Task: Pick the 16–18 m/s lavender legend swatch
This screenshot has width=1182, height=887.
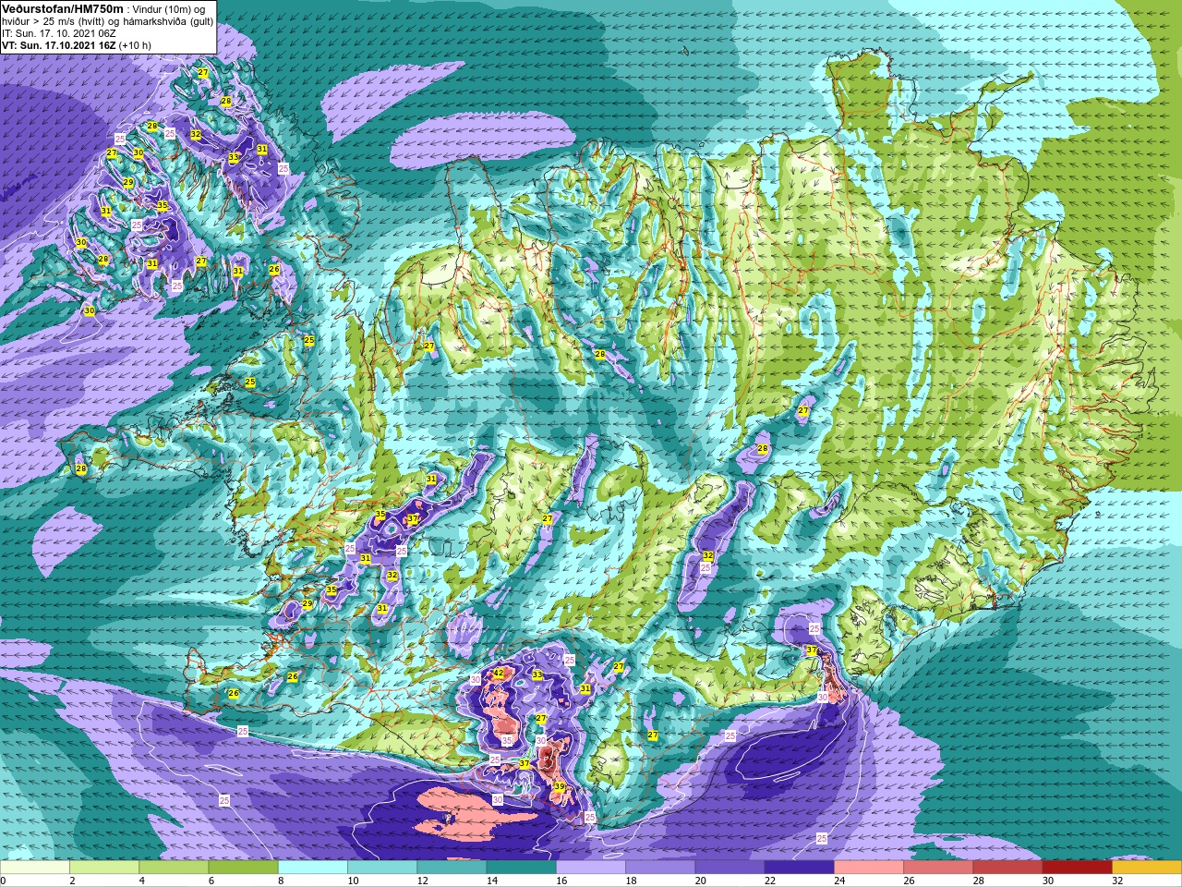Action: pos(591,868)
